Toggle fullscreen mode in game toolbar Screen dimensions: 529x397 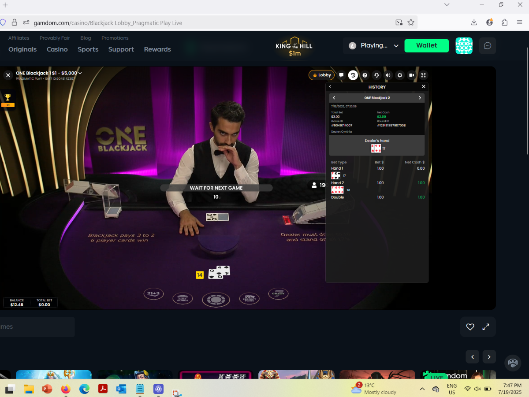(423, 75)
